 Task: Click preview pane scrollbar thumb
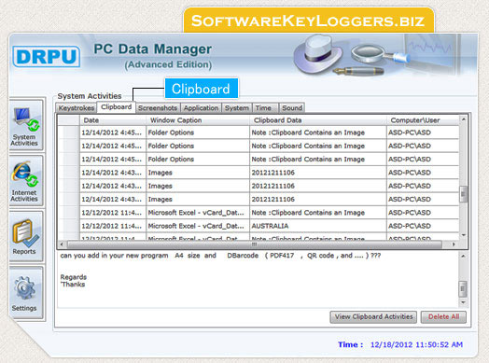pyautogui.click(x=463, y=288)
